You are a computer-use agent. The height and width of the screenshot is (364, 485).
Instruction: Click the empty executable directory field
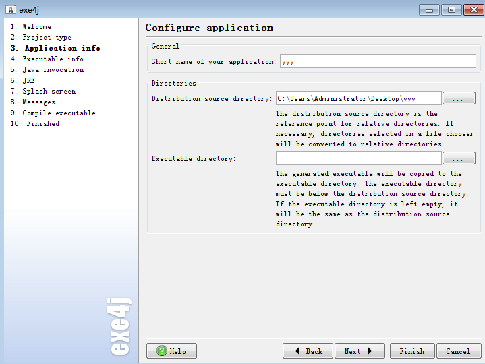click(x=358, y=158)
